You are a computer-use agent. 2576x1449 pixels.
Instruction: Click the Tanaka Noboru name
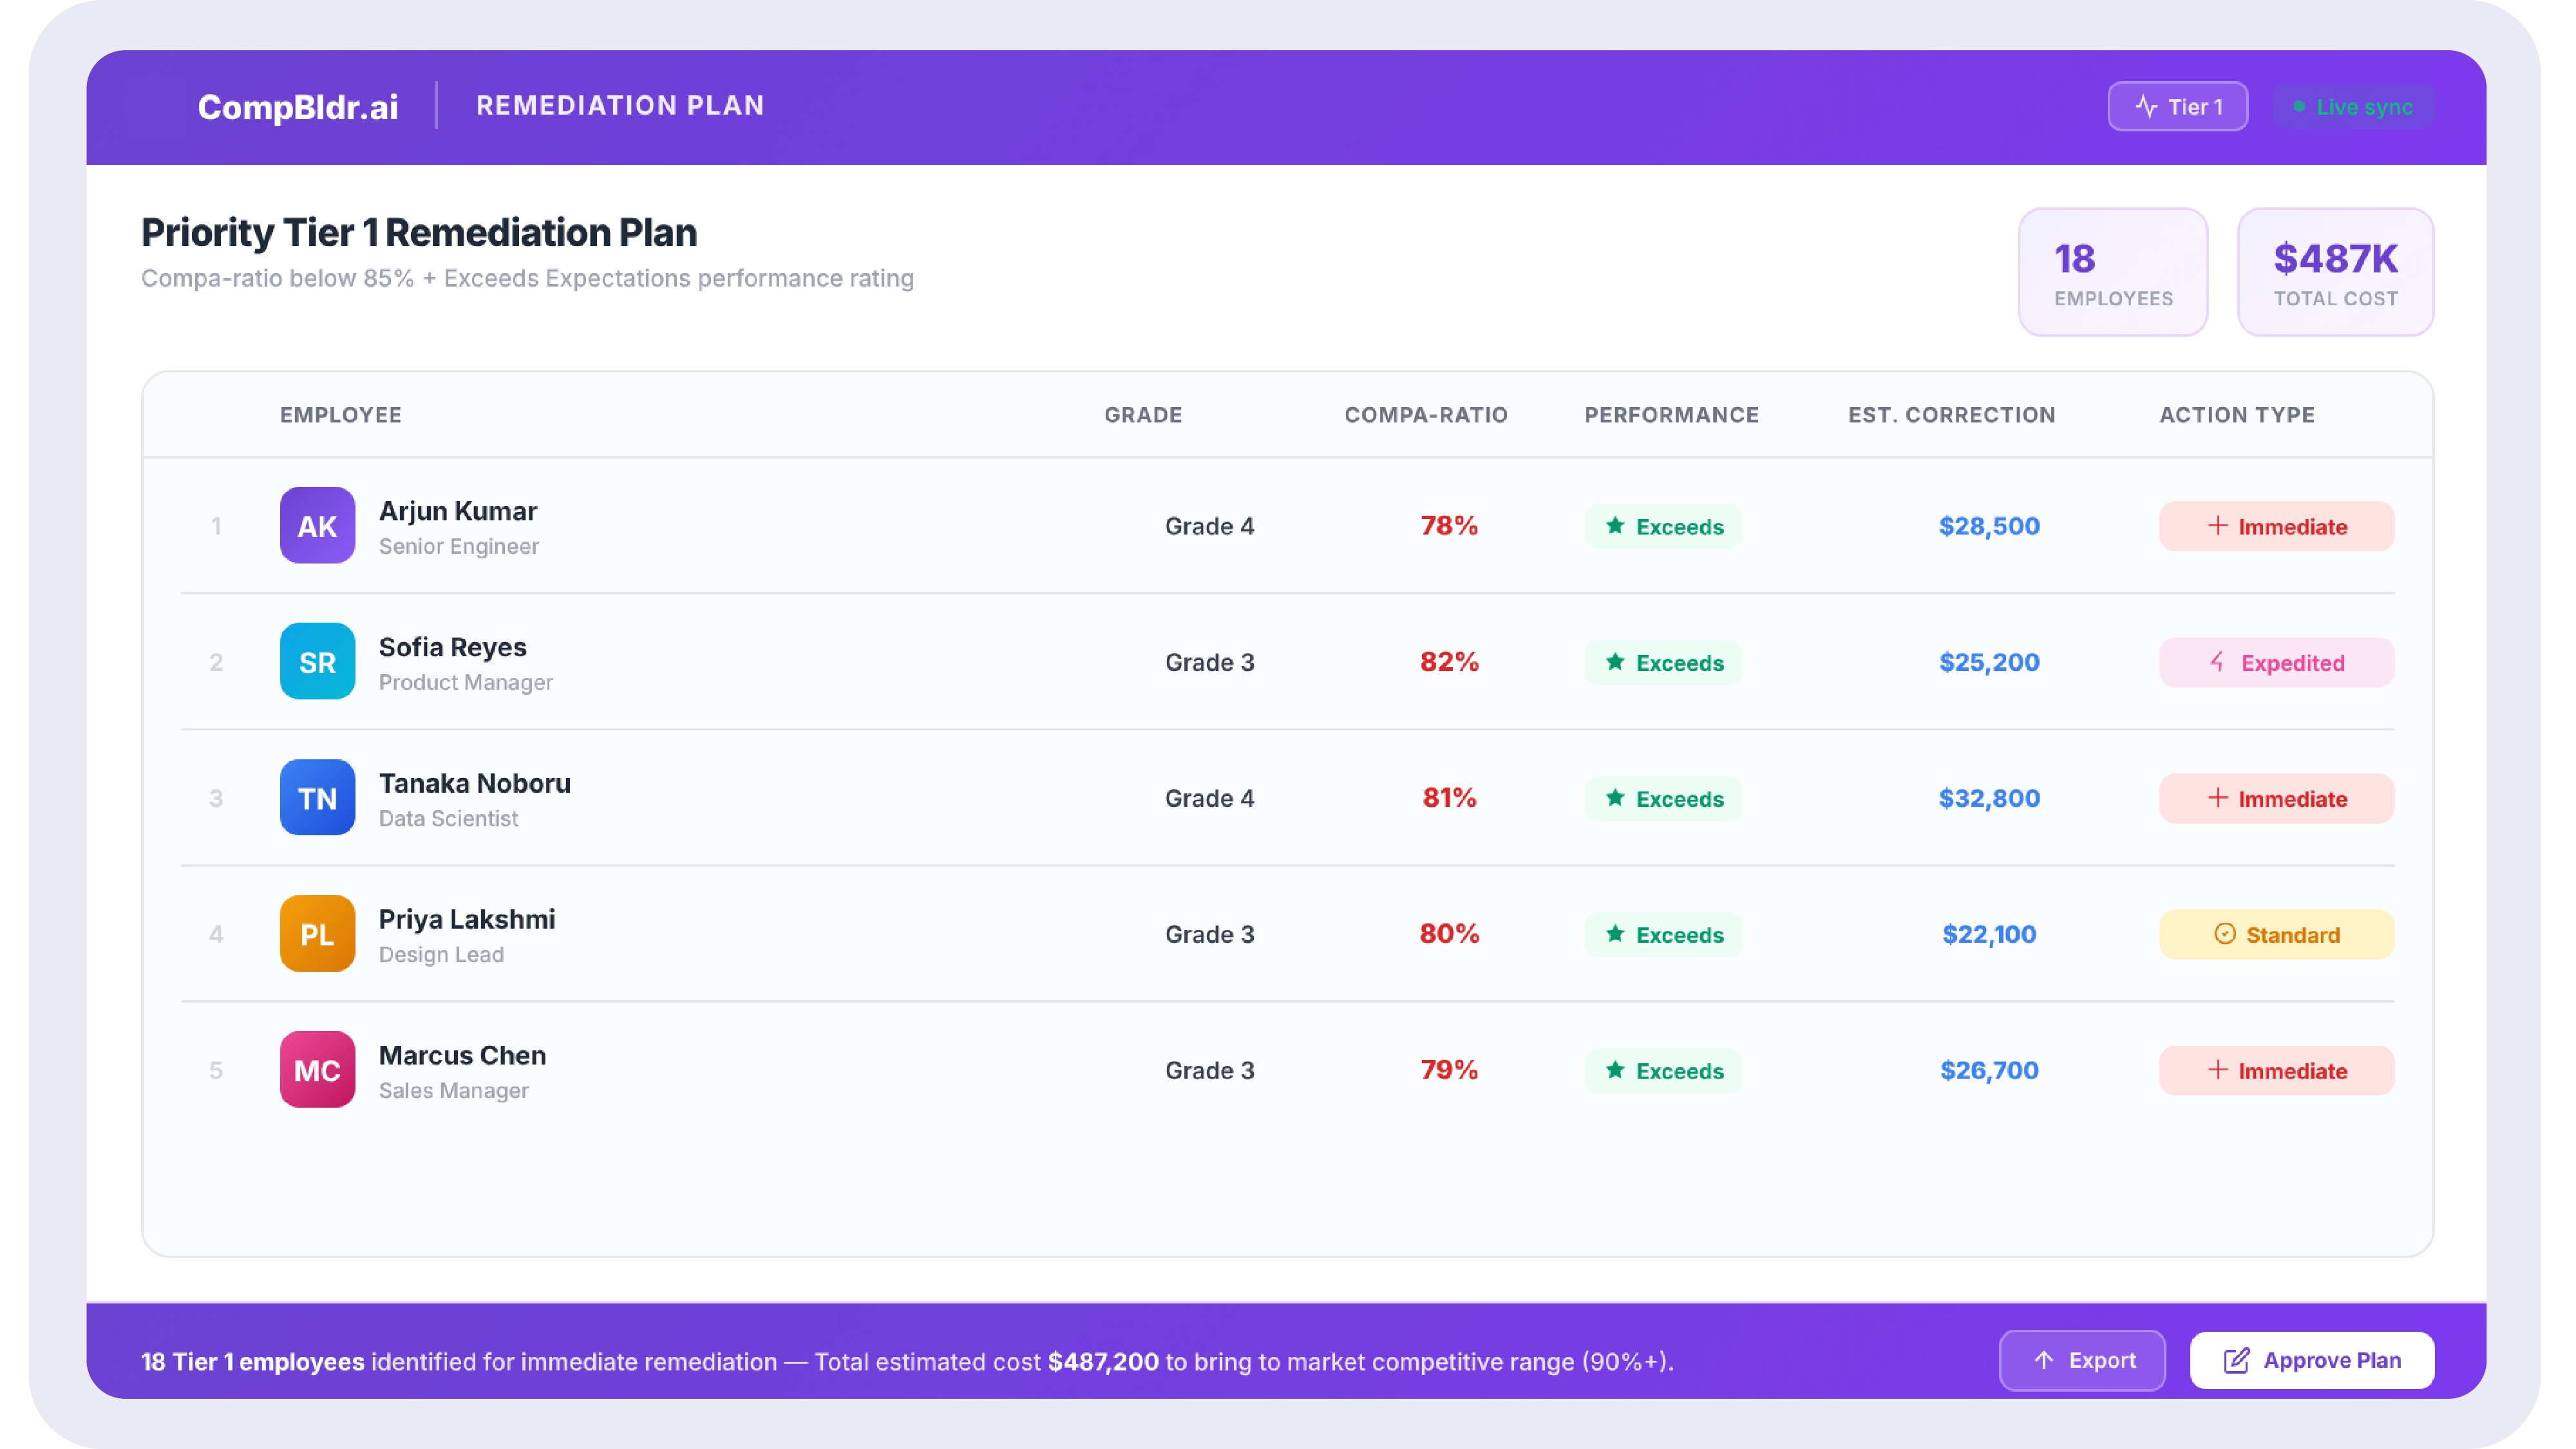475,783
